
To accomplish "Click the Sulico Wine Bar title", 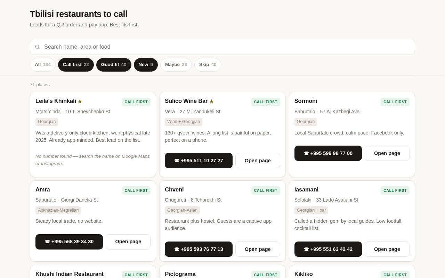I will click(x=186, y=101).
